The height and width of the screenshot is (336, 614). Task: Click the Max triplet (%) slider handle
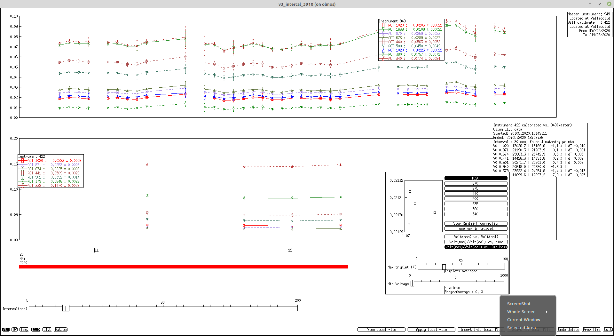(444, 267)
